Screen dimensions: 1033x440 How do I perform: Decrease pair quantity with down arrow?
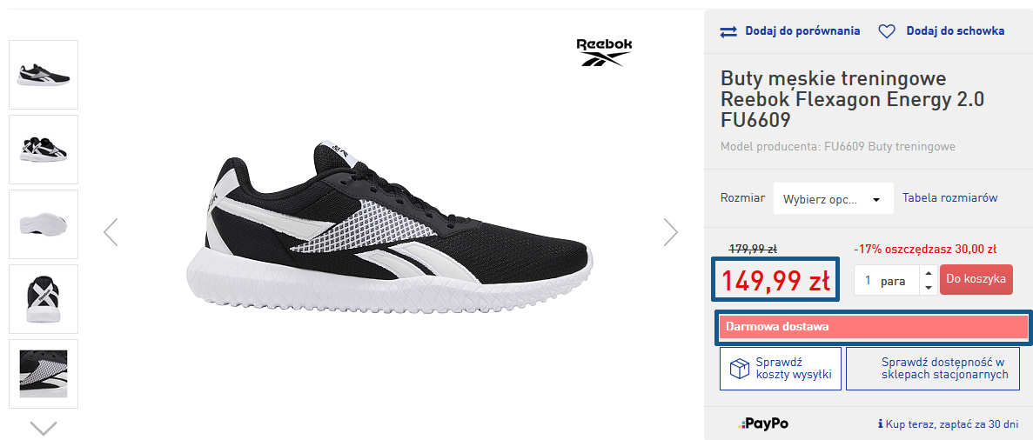click(x=928, y=287)
